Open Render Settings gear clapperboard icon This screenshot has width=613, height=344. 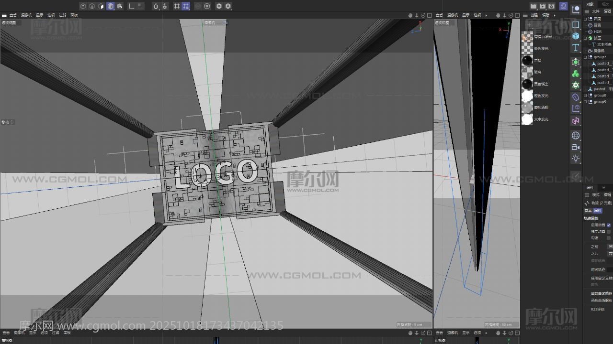(x=551, y=6)
